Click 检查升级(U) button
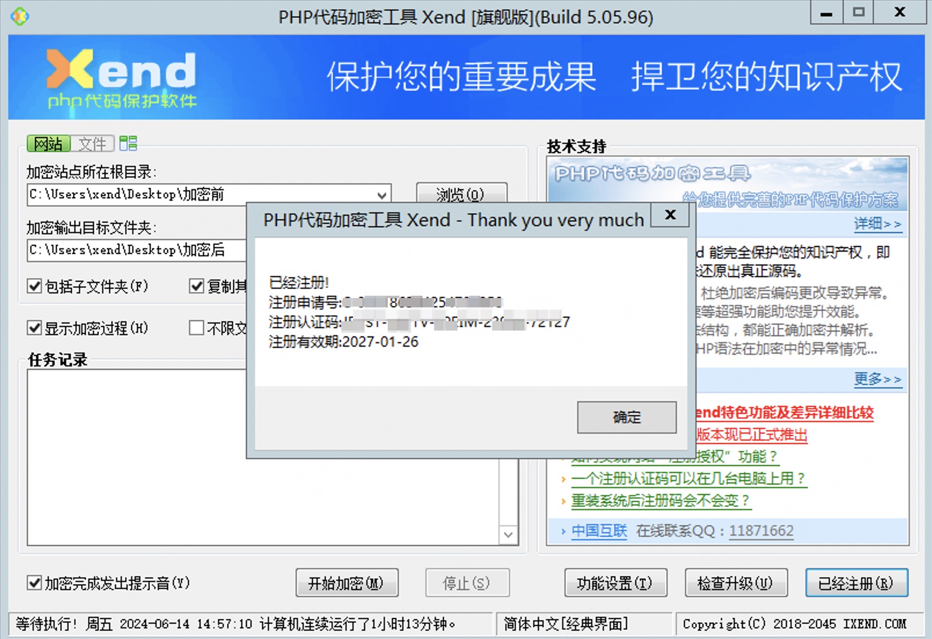 click(736, 583)
